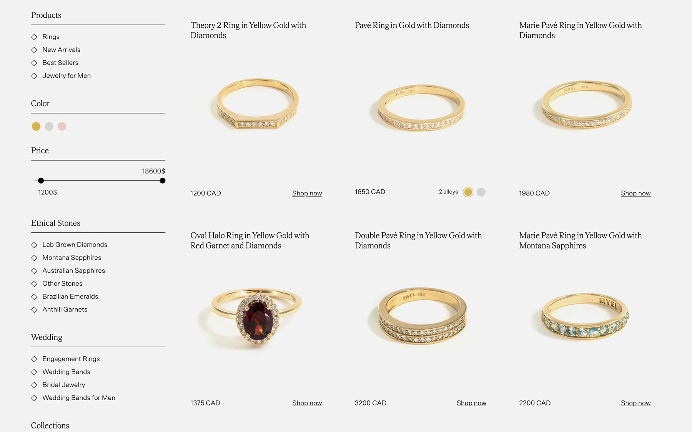Screen dimensions: 692x432
Task: Shop now for Oval Halo Ring
Action: point(307,403)
